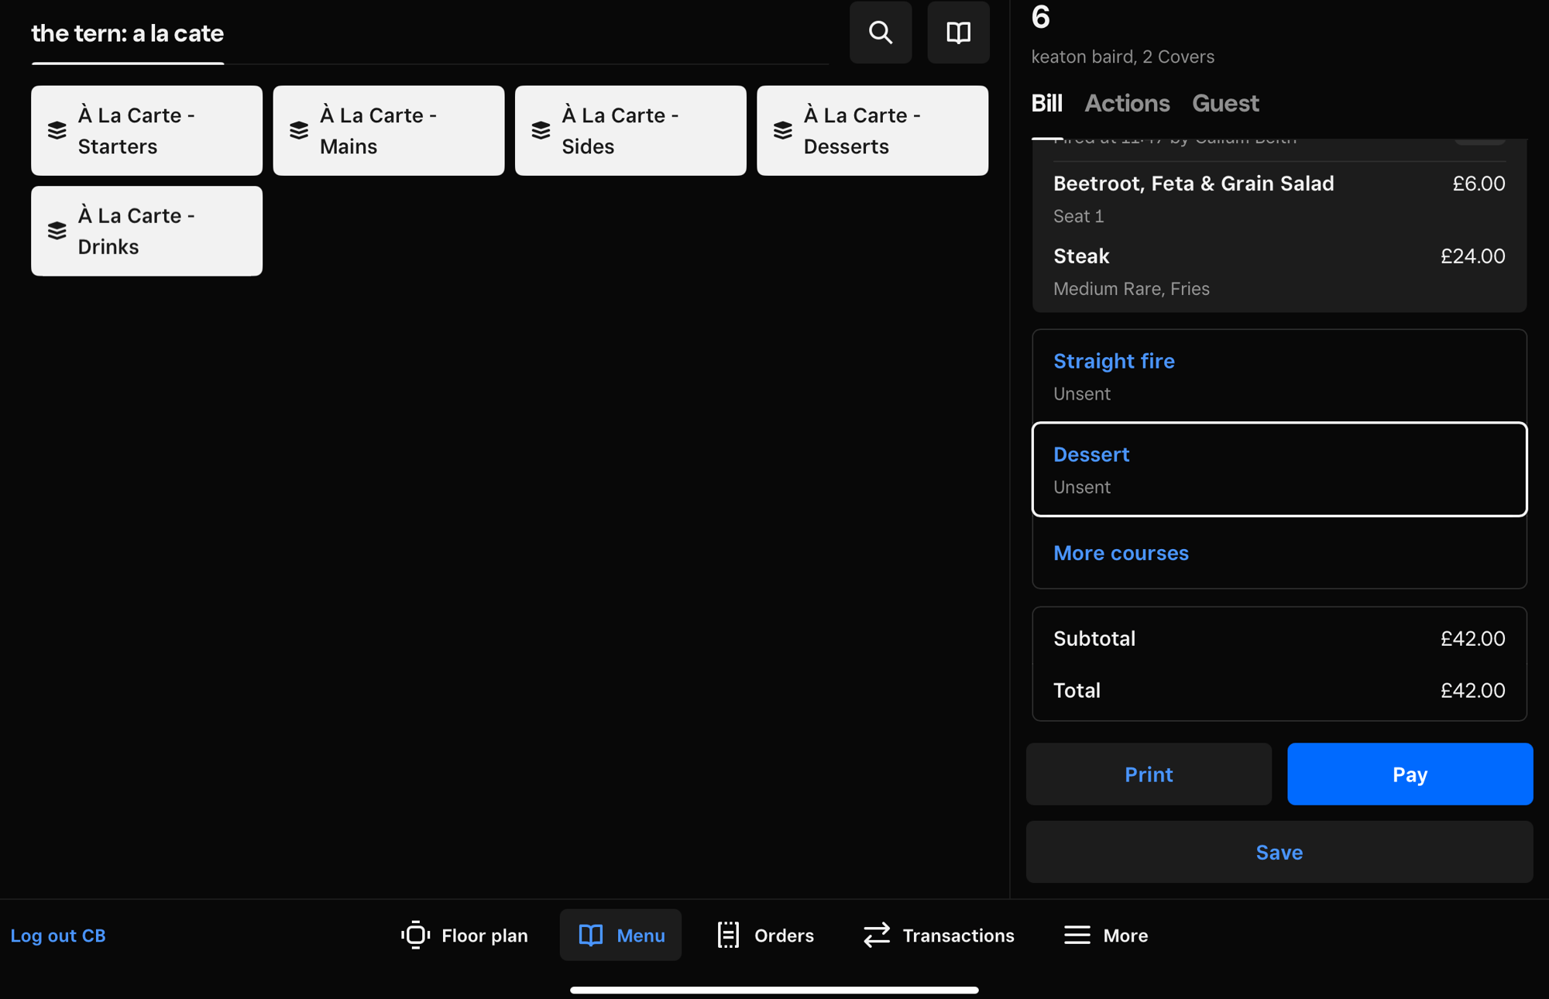This screenshot has width=1549, height=999.
Task: Click the stack icon on Drinks tile
Action: pyautogui.click(x=56, y=230)
